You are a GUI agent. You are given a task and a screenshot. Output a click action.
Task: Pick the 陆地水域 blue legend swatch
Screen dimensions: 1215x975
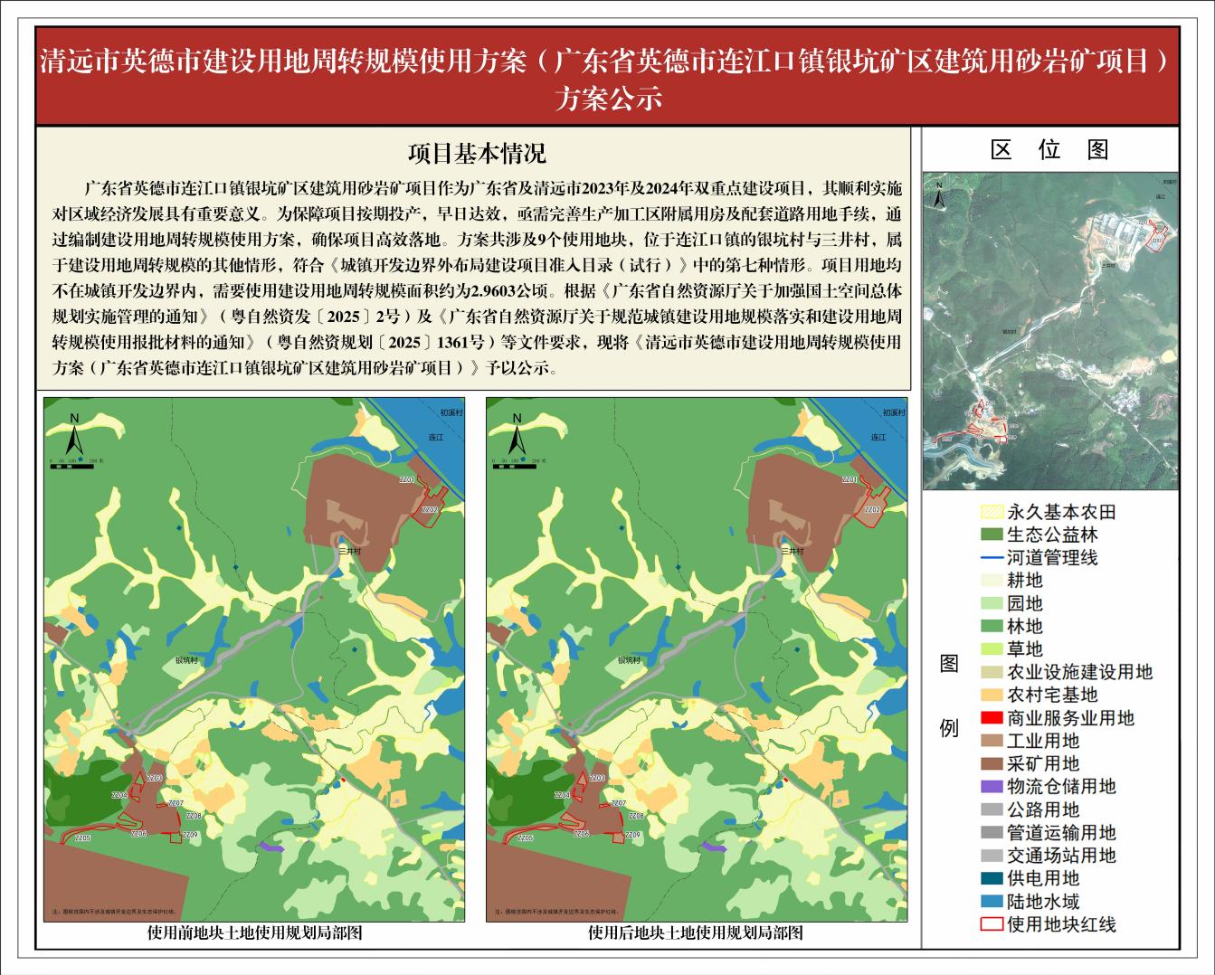[x=992, y=902]
